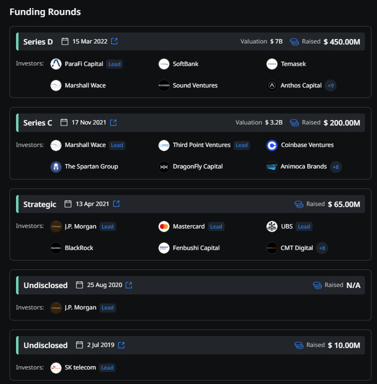
Task: Expand the +9 more investors in Series D
Action: [x=330, y=85]
